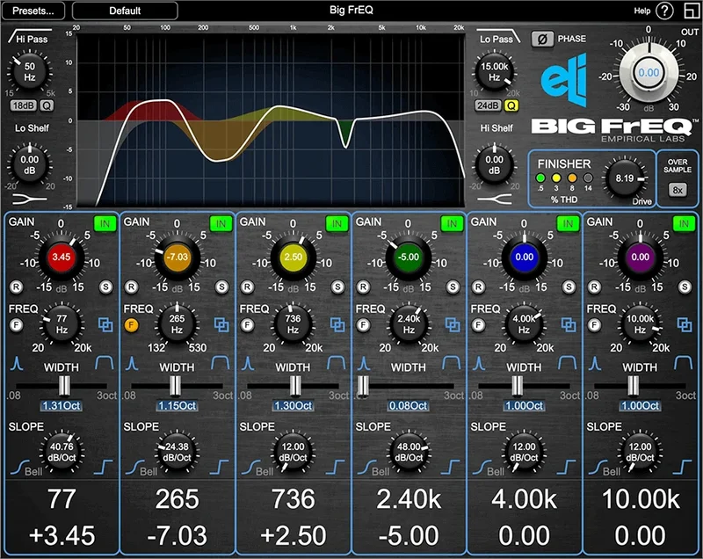
Task: Click the 40.76 dB/Oct slope knob
Action: click(62, 452)
